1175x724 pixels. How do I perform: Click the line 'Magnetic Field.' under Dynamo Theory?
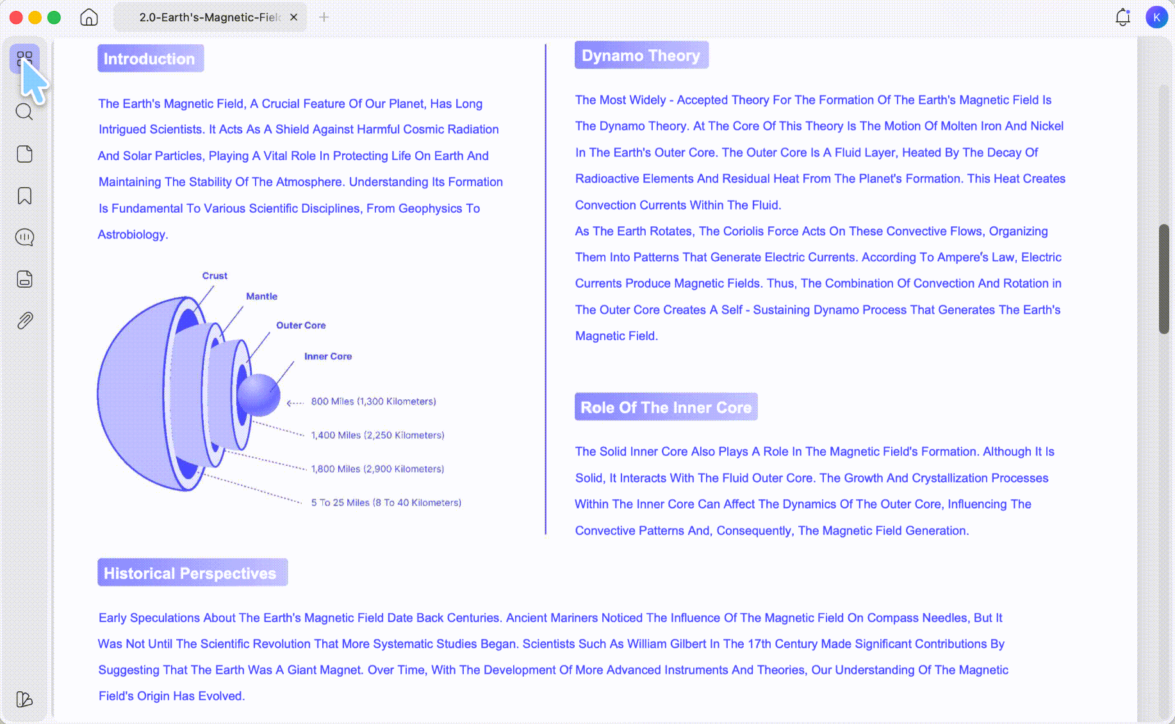(x=616, y=336)
